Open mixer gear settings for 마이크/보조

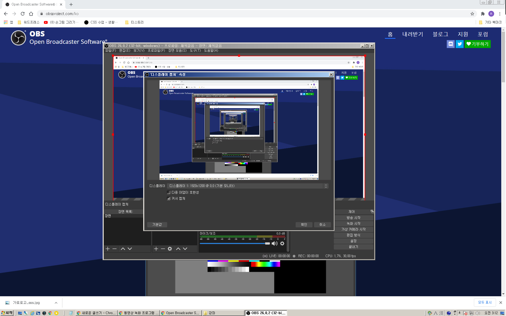(282, 243)
